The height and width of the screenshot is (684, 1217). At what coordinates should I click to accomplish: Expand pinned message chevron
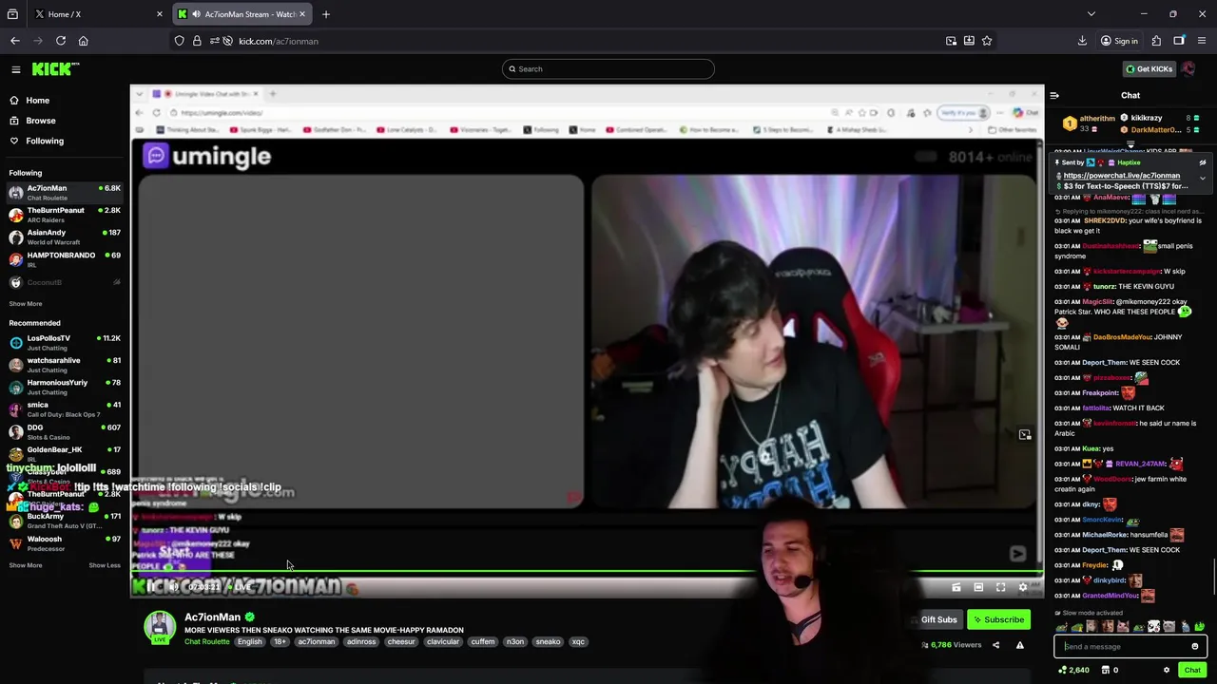tap(1202, 178)
